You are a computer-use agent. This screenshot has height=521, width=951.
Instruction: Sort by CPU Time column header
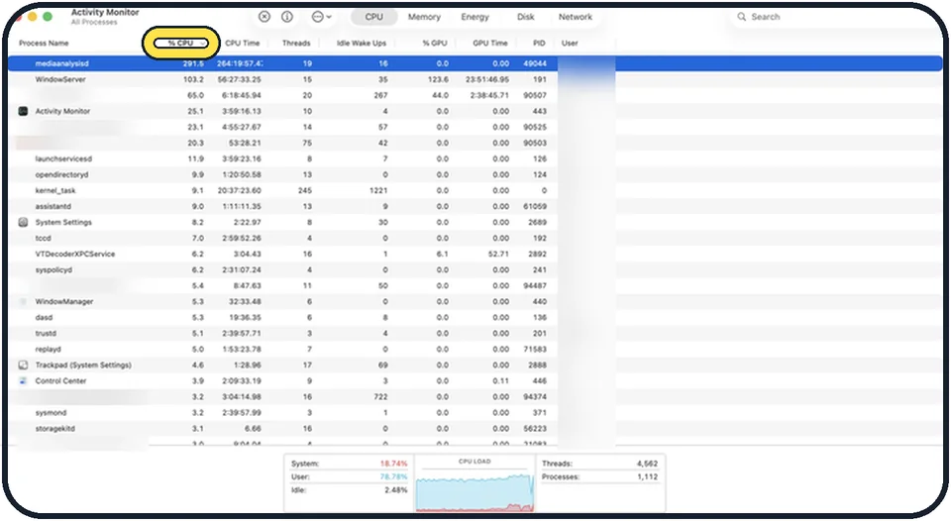click(x=242, y=43)
